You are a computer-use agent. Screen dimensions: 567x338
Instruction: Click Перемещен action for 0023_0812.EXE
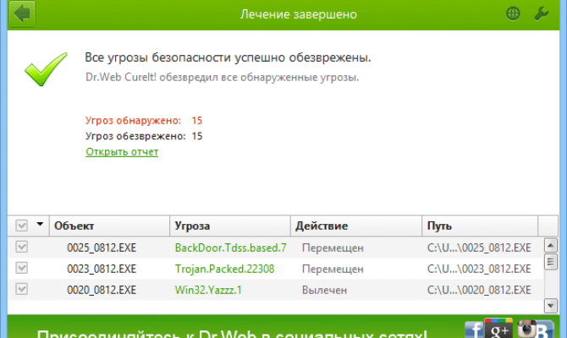click(333, 269)
